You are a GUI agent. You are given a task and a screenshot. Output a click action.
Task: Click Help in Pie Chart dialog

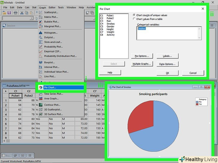coord(110,73)
